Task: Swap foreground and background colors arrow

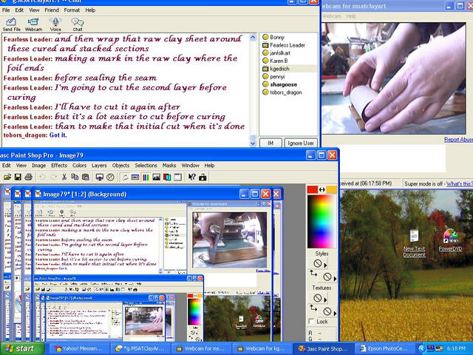Action: [x=322, y=189]
